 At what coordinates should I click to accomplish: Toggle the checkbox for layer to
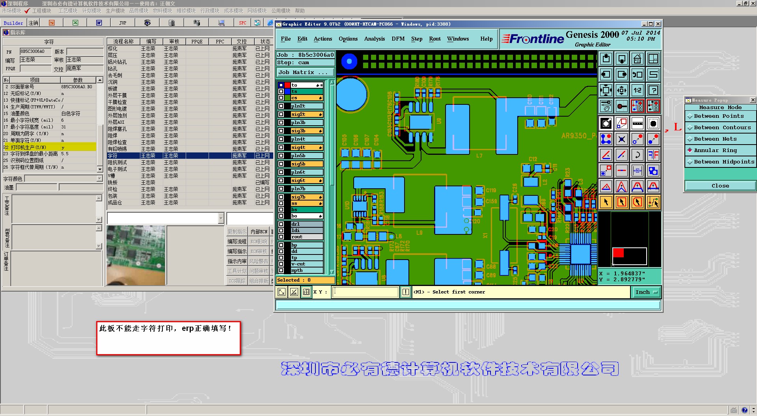[281, 85]
